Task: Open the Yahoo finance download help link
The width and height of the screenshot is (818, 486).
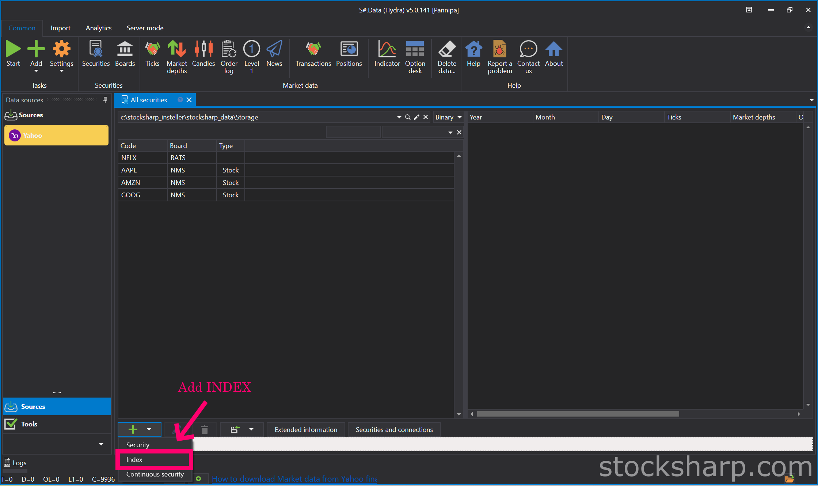Action: coord(294,479)
